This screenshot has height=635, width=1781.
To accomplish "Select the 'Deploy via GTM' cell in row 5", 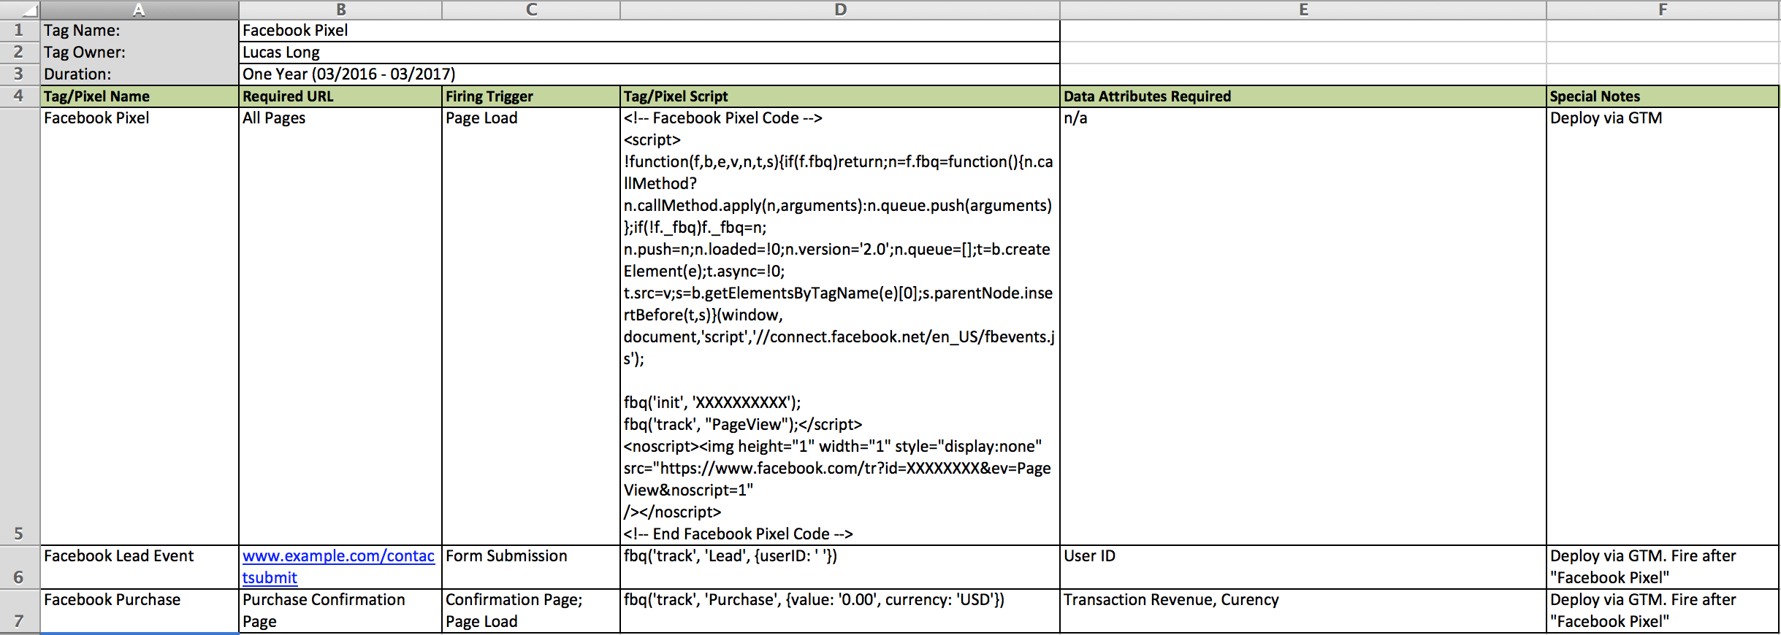I will [1663, 326].
